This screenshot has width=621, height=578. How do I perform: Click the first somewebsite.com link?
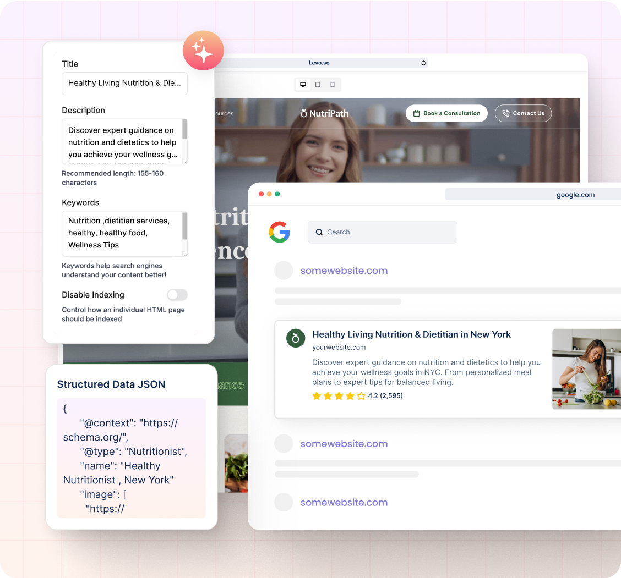pos(344,271)
